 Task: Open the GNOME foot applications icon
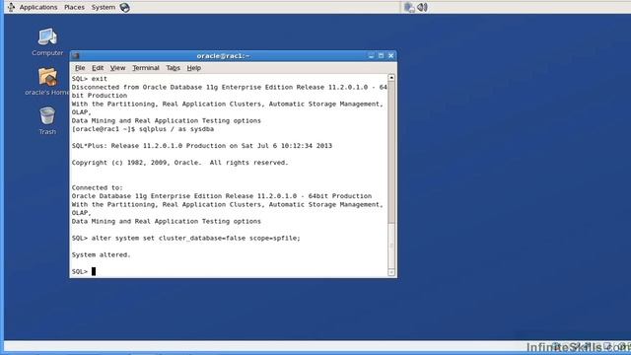[11, 7]
